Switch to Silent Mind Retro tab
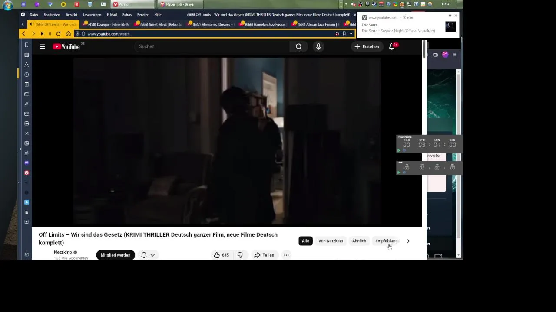Screen dimensions: 556x312 click(159, 24)
